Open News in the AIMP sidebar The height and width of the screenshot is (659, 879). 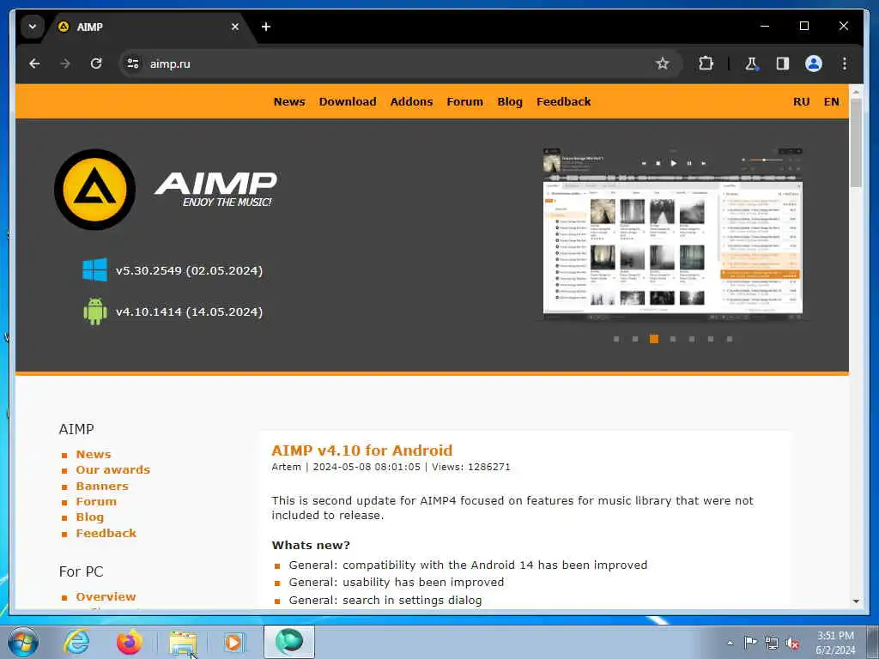(94, 455)
